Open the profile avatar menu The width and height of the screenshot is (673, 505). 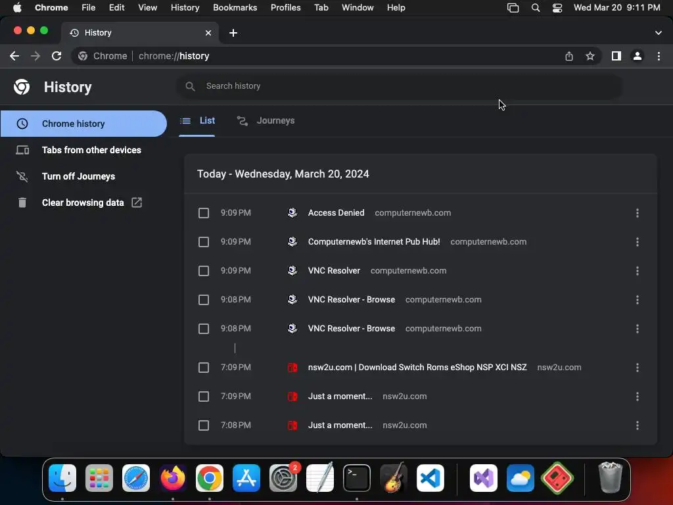pos(638,56)
